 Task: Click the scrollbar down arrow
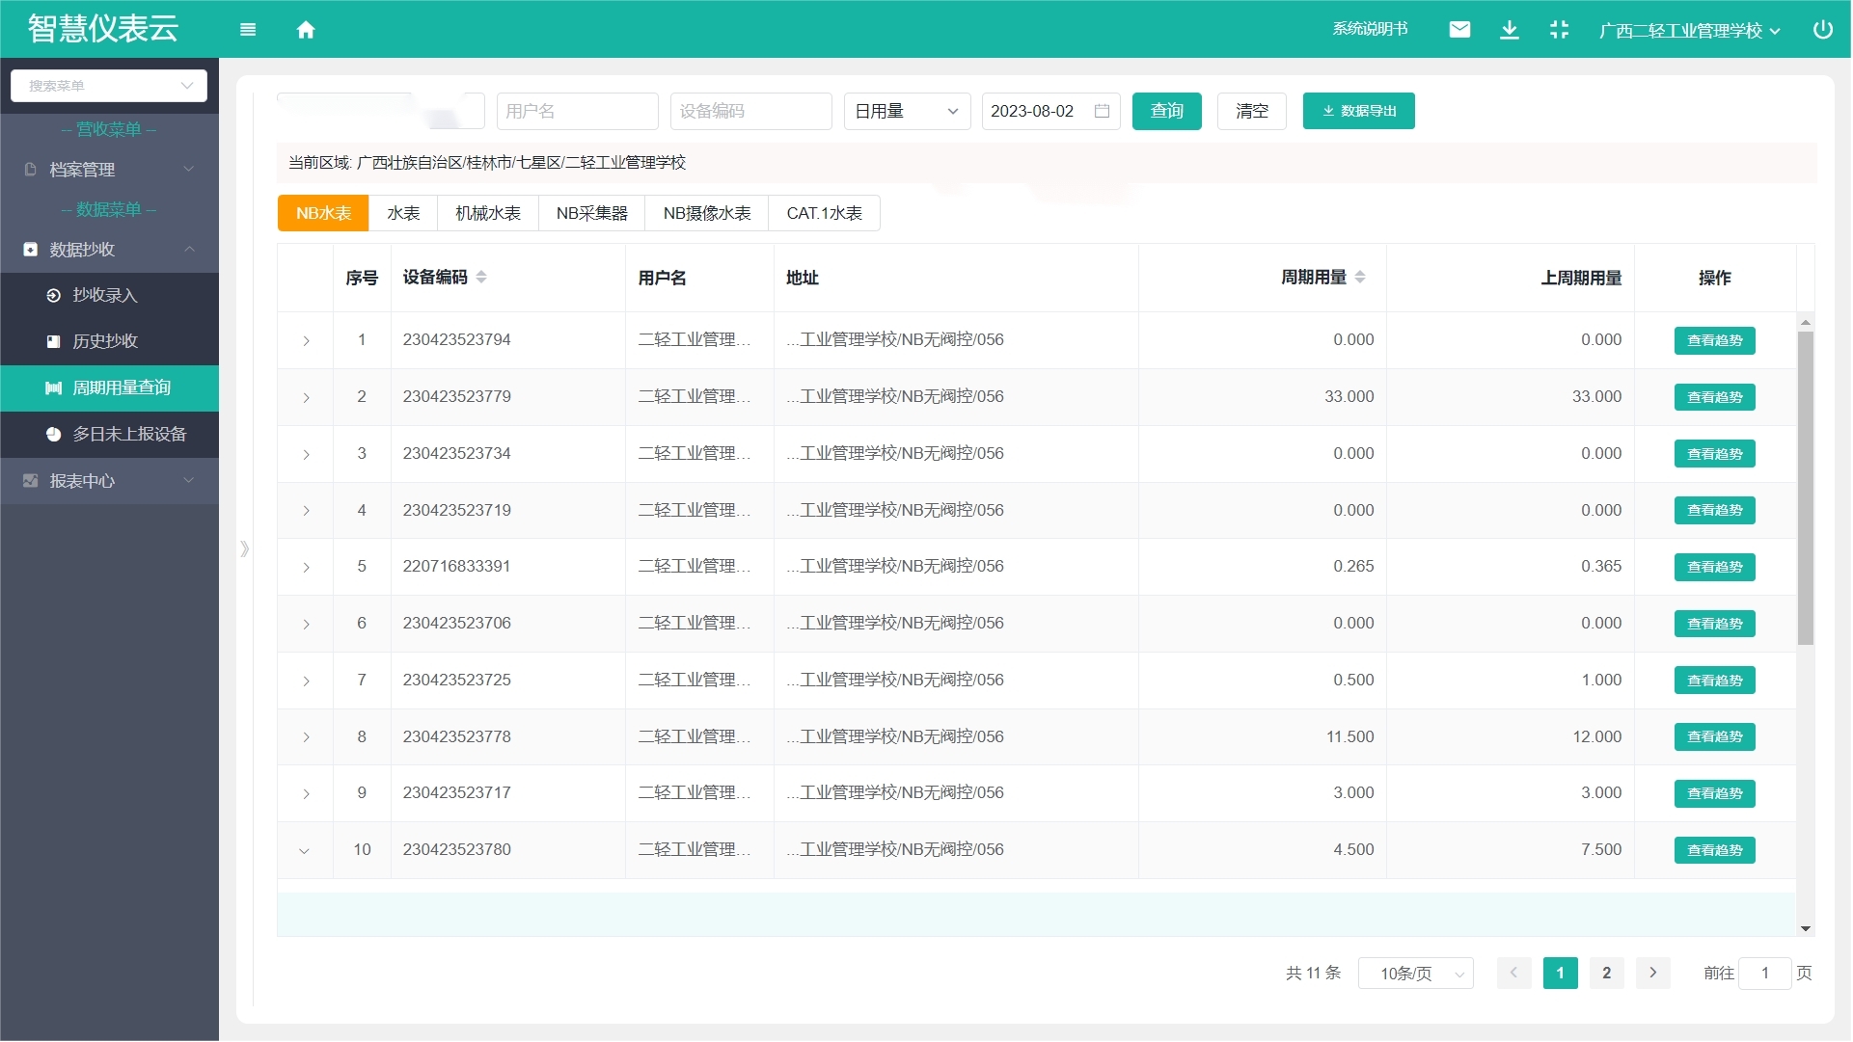[x=1805, y=929]
